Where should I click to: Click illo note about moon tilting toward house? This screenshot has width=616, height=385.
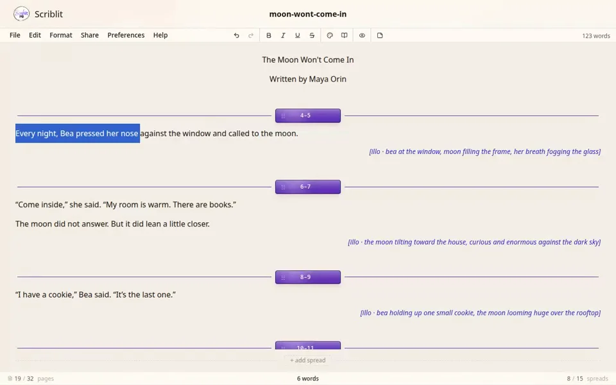(474, 242)
